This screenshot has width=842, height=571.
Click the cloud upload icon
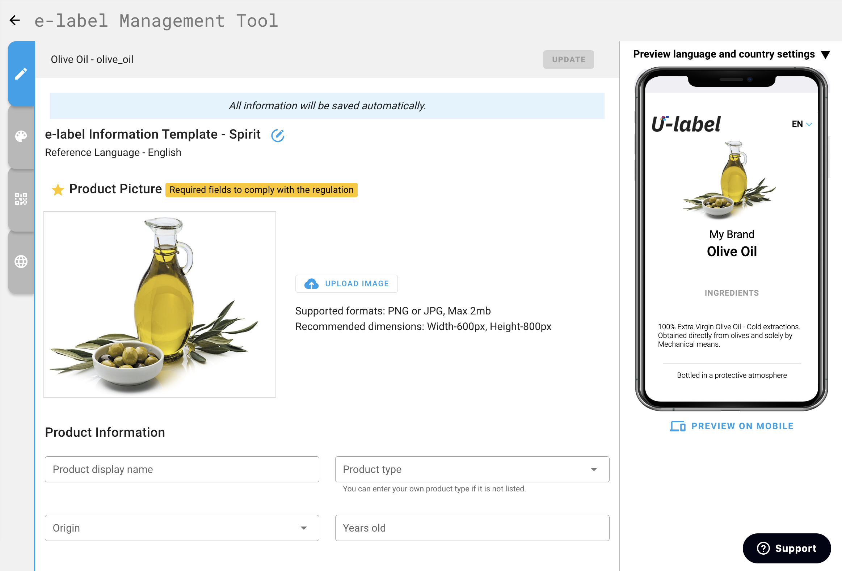311,283
